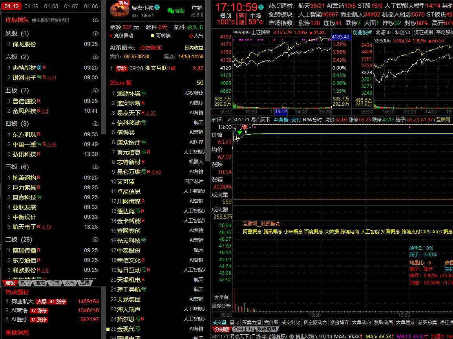
Task: Click the 注销 logout button
Action: tap(197, 8)
